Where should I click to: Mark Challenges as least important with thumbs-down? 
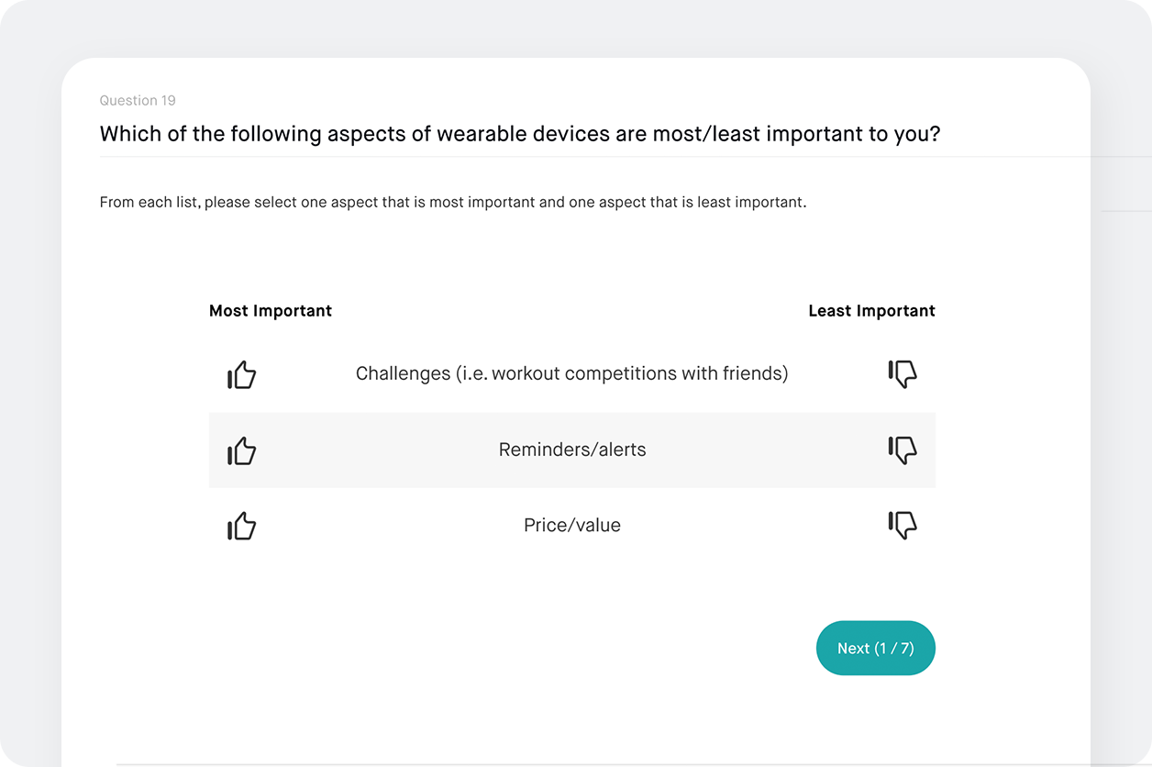(903, 373)
